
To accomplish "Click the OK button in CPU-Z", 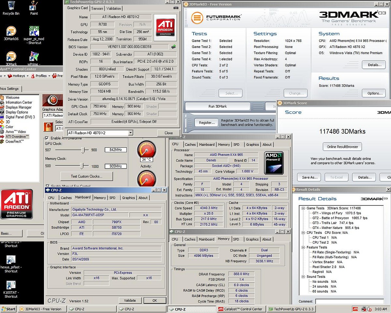I will pyautogui.click(x=155, y=301).
